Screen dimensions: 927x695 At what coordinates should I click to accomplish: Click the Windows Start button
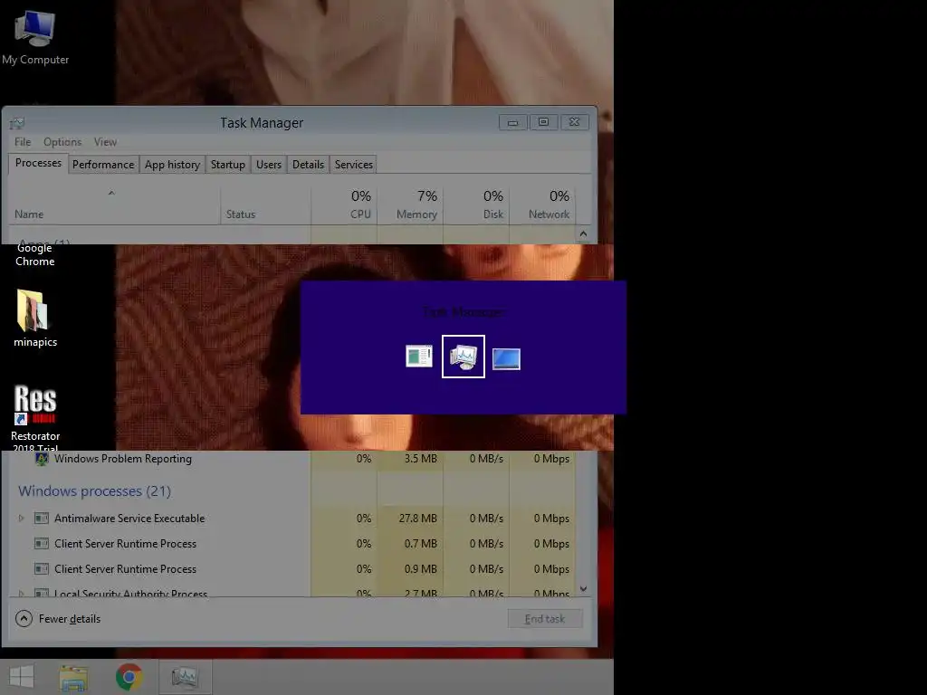22,677
